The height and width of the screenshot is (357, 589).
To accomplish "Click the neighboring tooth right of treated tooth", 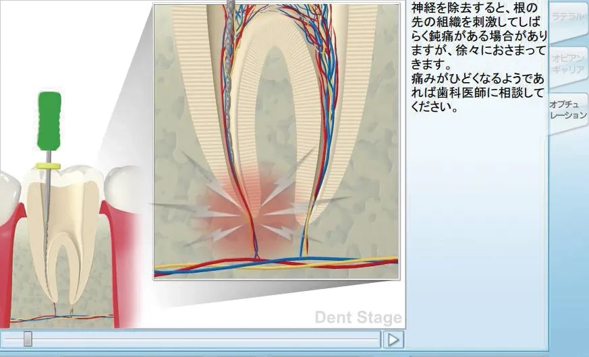I will pos(125,181).
